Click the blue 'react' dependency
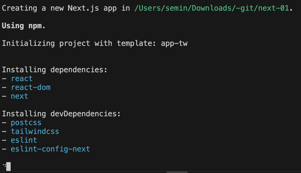 pos(22,78)
